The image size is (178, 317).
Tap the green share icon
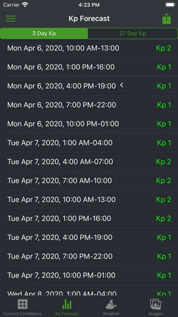[166, 19]
